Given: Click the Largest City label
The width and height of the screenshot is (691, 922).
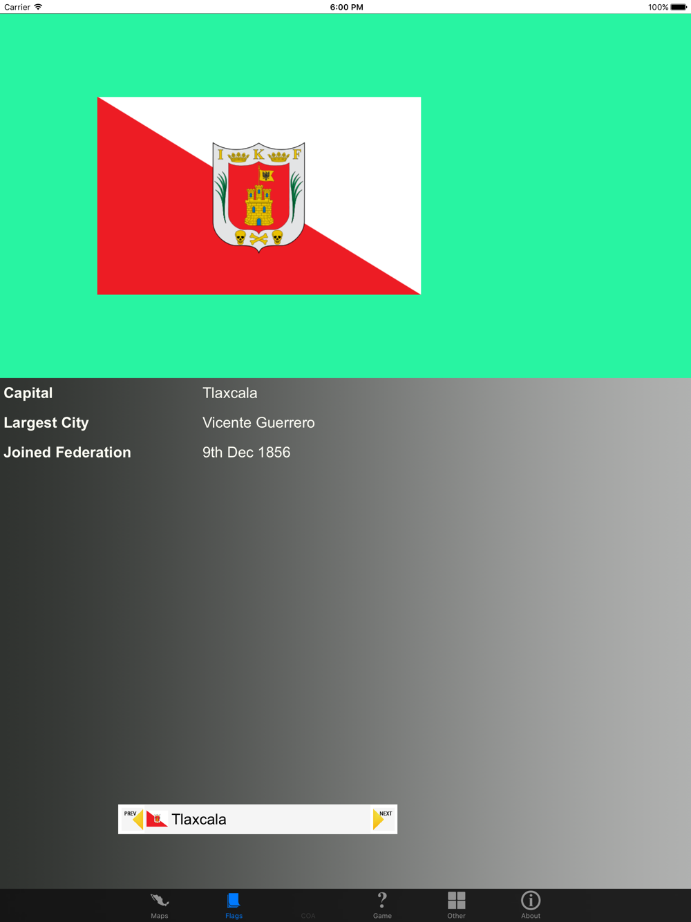Looking at the screenshot, I should pyautogui.click(x=46, y=422).
